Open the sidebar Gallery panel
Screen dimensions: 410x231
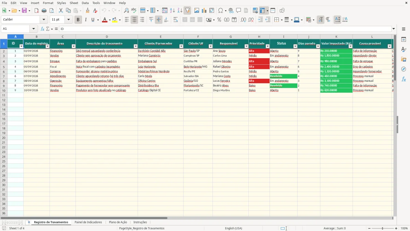[404, 59]
